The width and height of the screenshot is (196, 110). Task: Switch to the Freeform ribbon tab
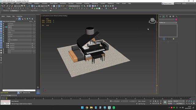14,11
